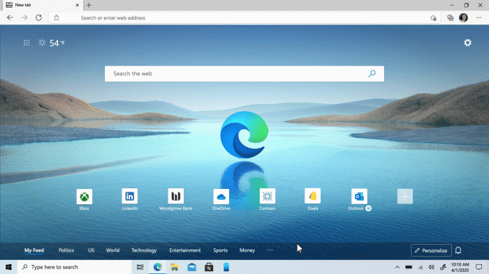Open the LinkedIn quick link tile

click(130, 196)
